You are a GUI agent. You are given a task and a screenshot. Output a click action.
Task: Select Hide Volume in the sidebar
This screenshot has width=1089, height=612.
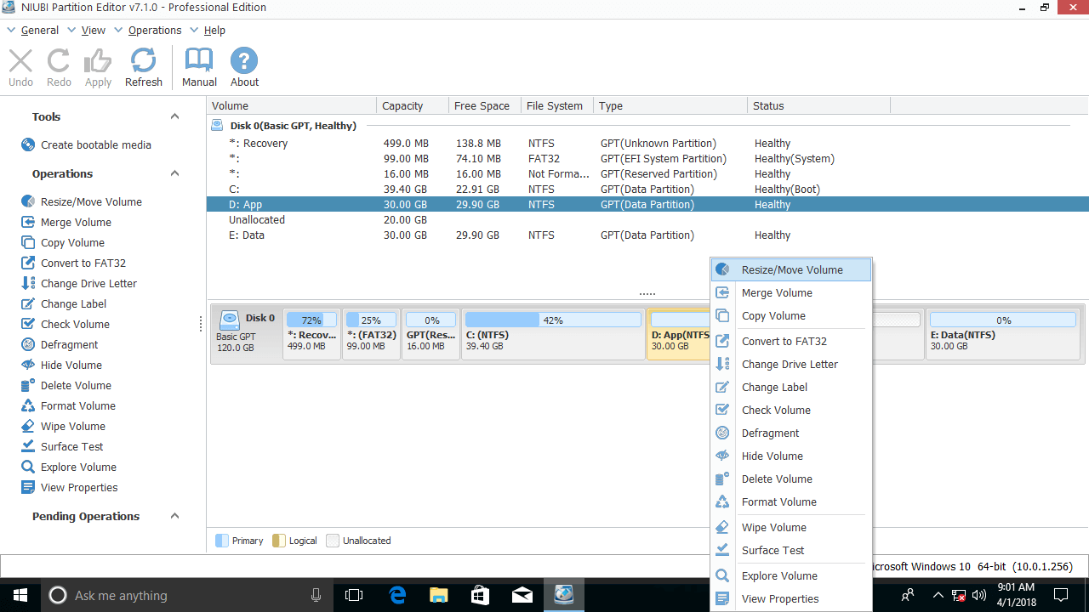61,365
